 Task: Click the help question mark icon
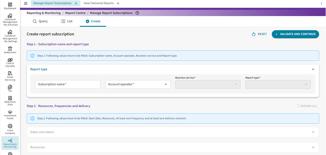pyautogui.click(x=137, y=13)
